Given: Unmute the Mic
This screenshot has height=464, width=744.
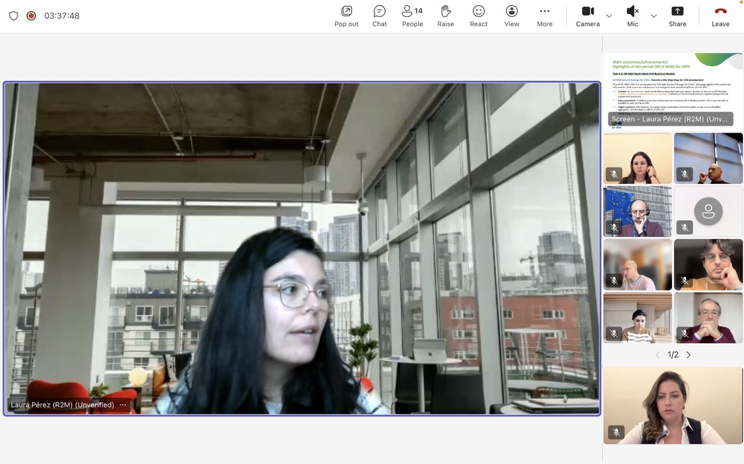Looking at the screenshot, I should coord(632,16).
